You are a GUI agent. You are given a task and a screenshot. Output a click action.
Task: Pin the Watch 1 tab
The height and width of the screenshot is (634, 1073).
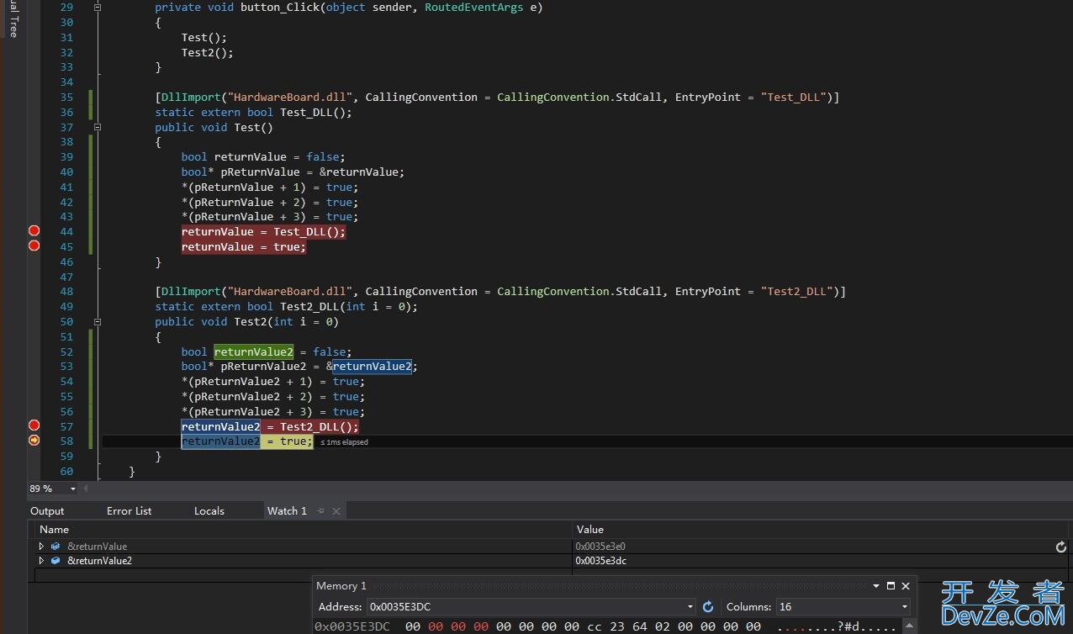320,510
